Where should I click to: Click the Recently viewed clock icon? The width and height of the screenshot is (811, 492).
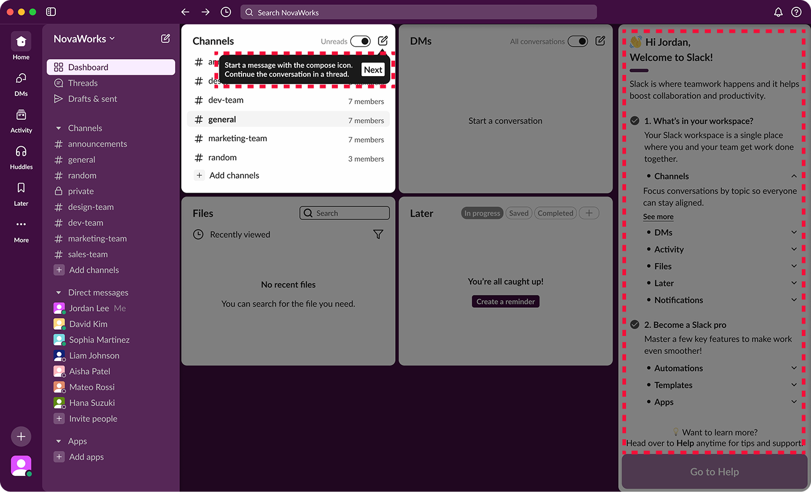coord(198,234)
